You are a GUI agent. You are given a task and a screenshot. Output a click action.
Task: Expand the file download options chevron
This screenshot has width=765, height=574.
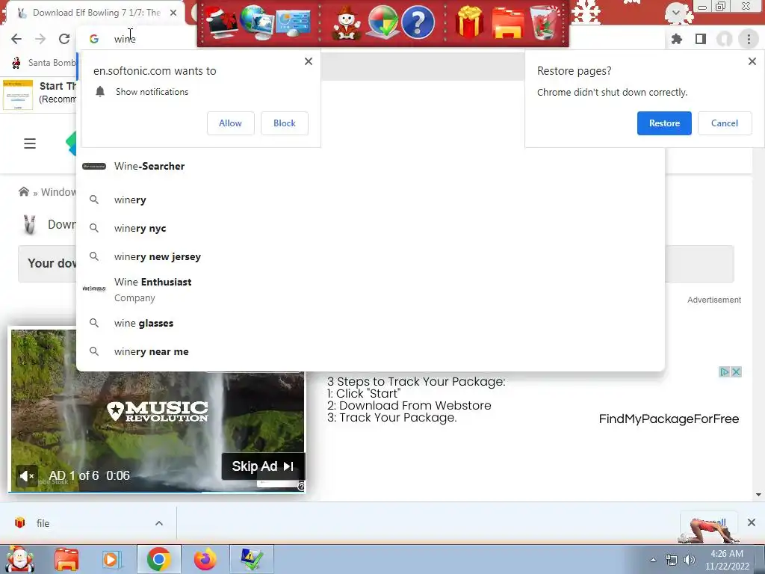pyautogui.click(x=159, y=523)
